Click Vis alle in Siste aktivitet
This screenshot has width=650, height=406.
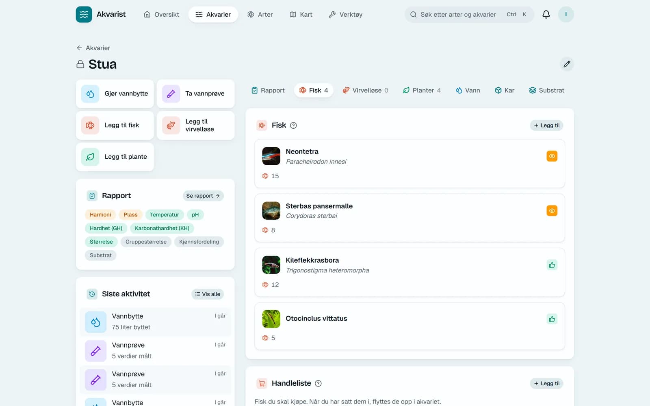208,294
